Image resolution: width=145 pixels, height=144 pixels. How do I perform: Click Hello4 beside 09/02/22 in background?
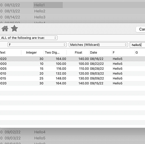[x=40, y=132]
